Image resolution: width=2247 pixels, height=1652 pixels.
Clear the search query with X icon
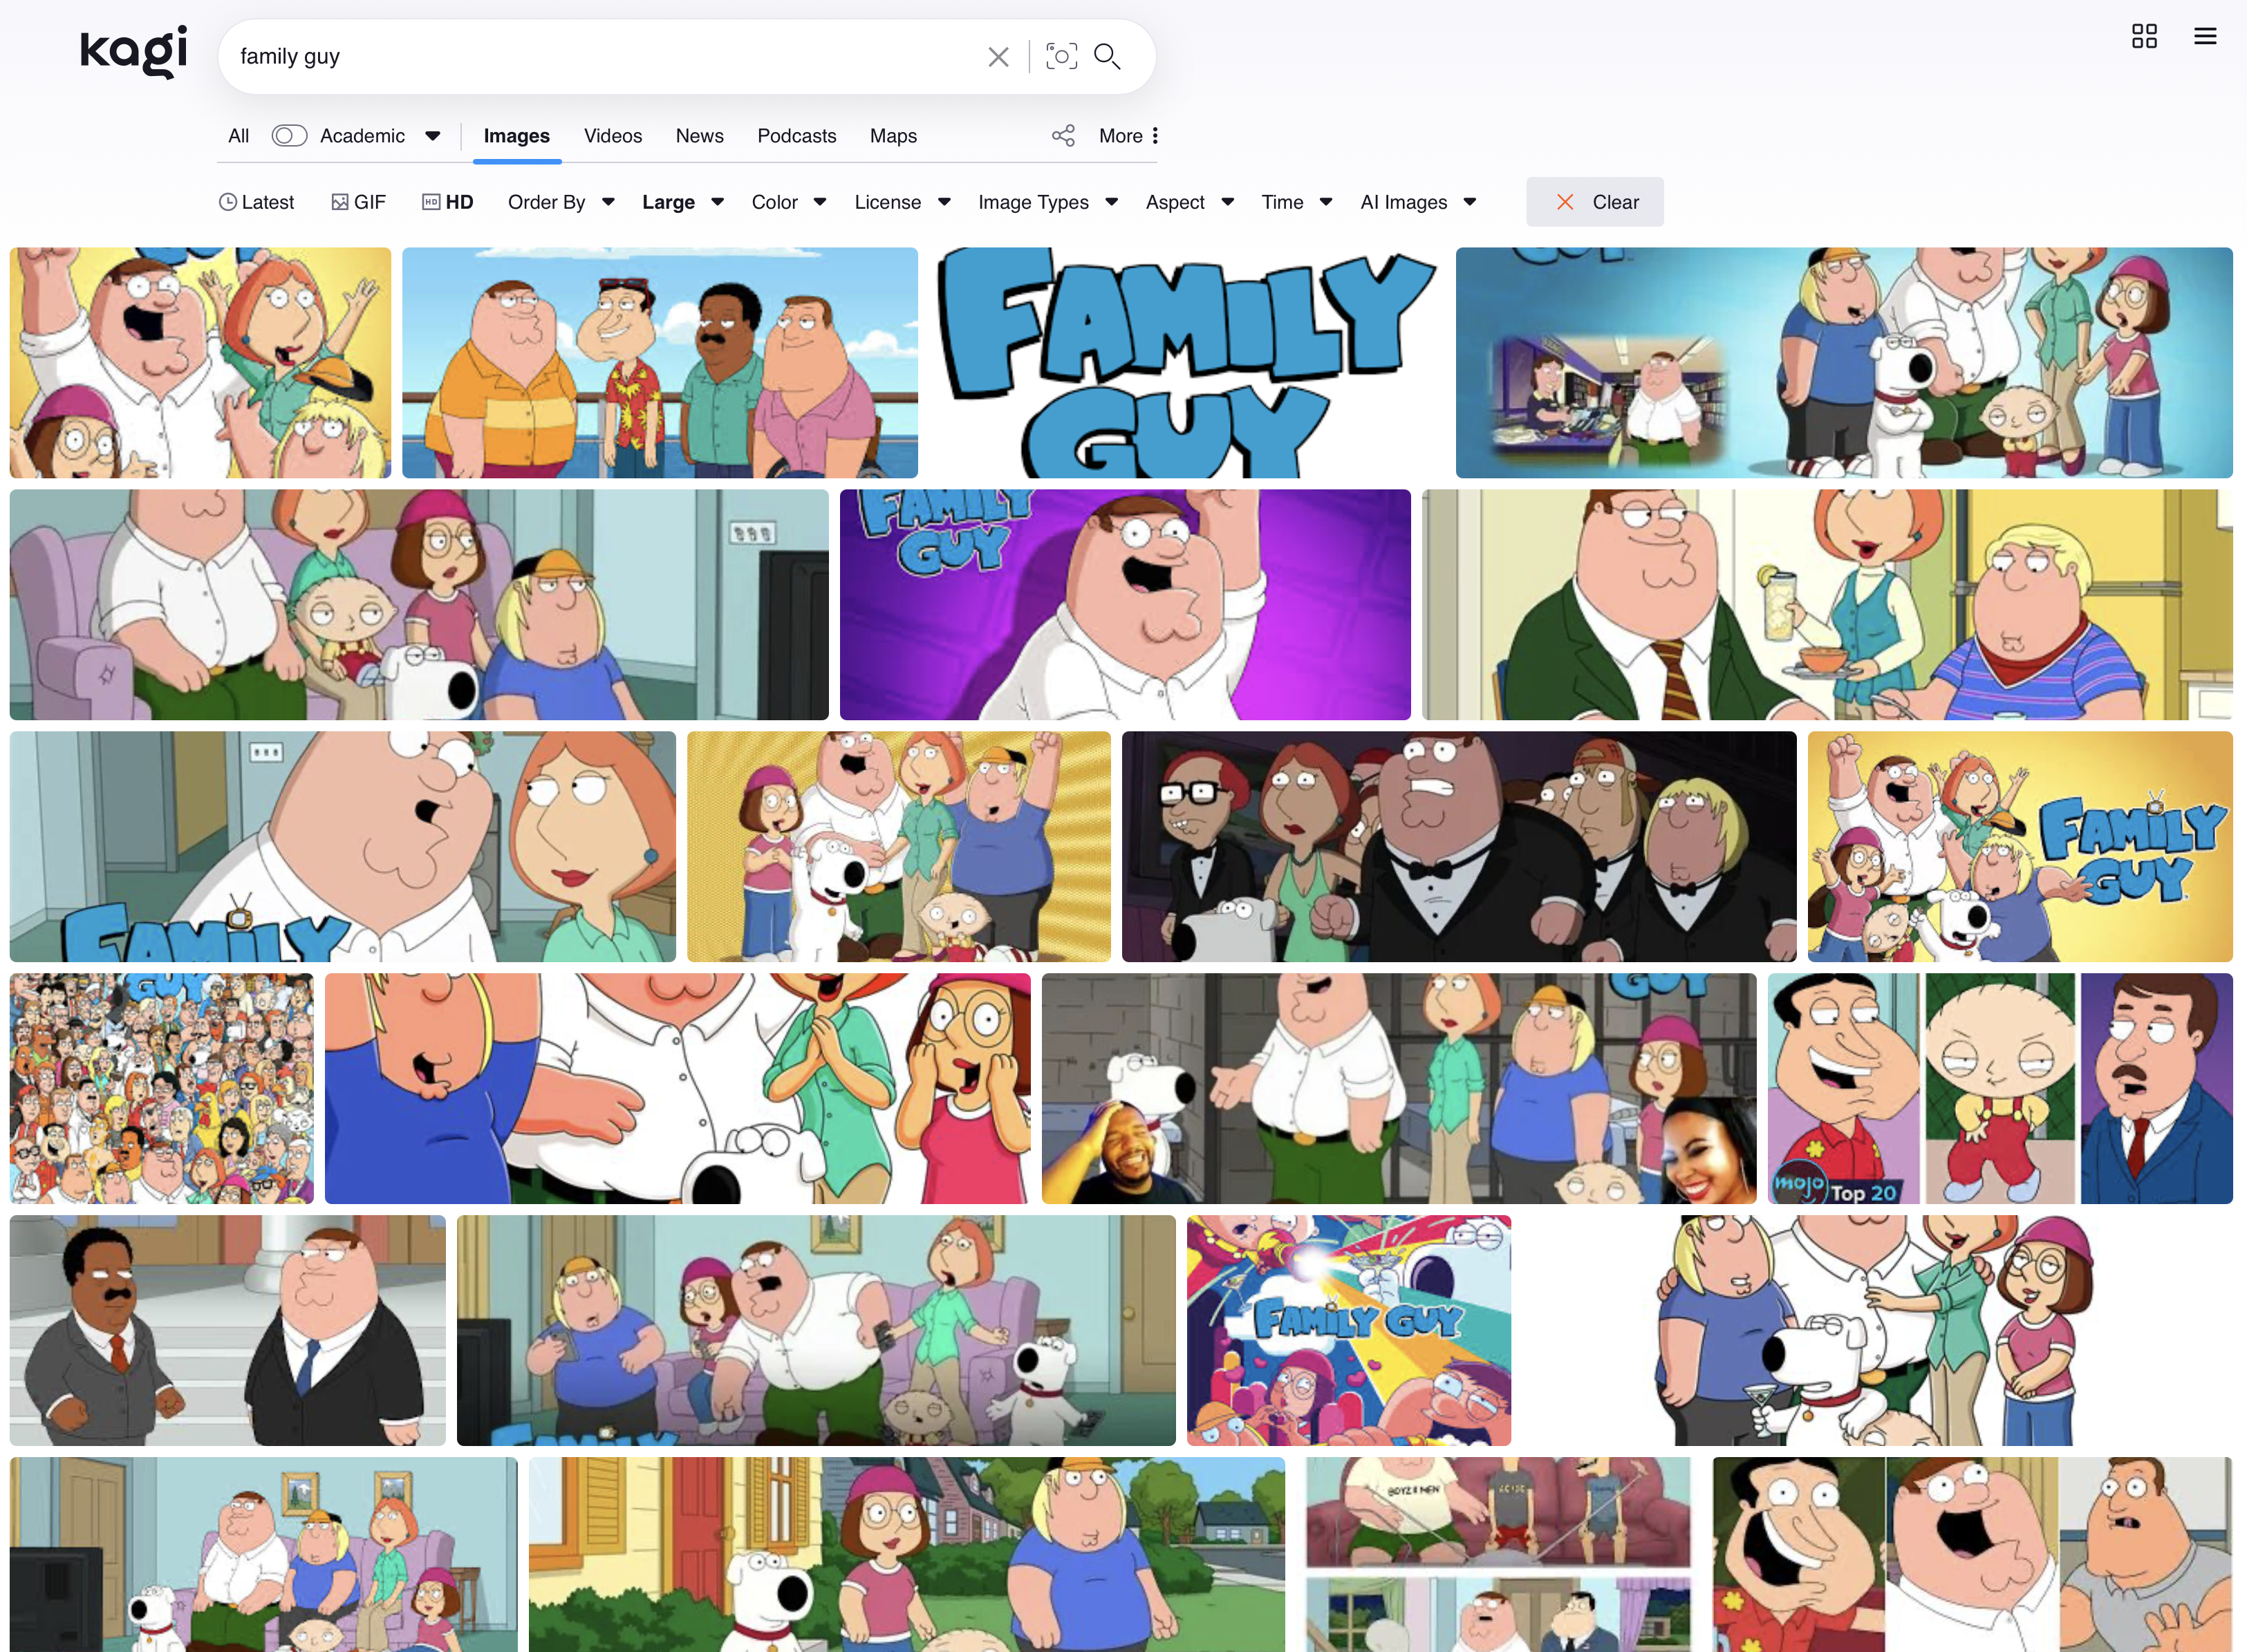click(997, 57)
